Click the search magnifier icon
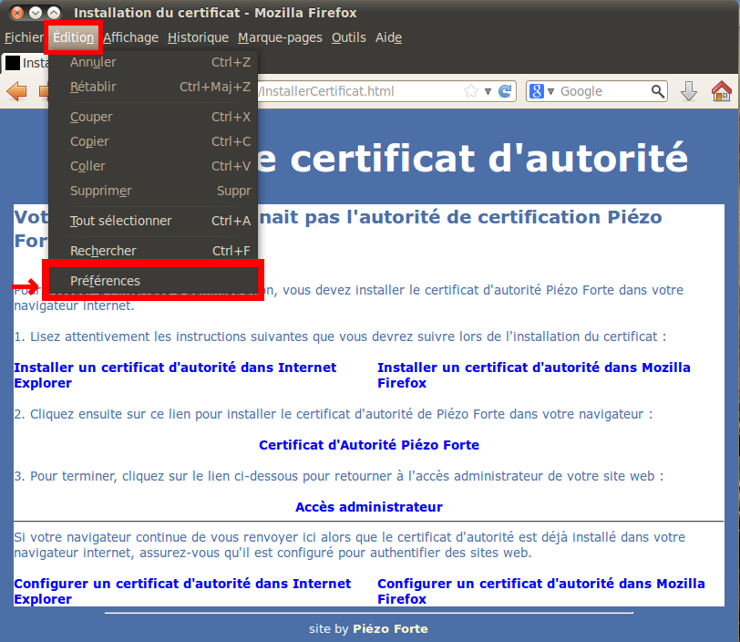 tap(657, 91)
